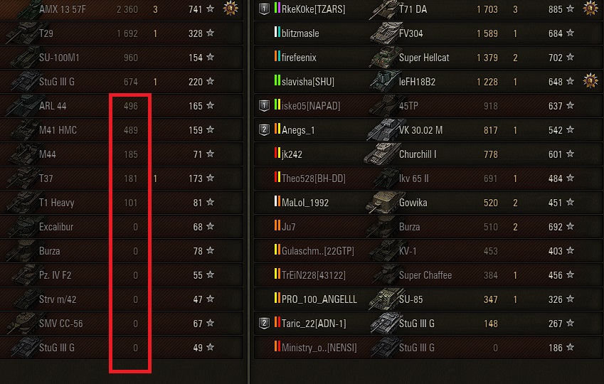The image size is (604, 384).
Task: Click the rating color marker beside MaLol_1992
Action: pyautogui.click(x=277, y=201)
